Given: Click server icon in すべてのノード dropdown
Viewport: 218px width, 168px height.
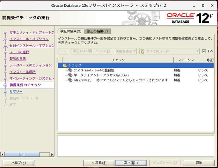Looking at the screenshot, I should [x=143, y=51].
